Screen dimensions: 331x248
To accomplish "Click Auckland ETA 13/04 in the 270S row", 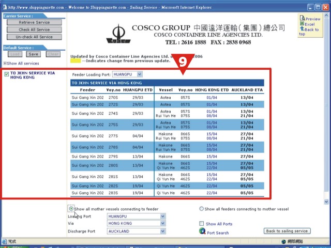I will [x=247, y=98].
